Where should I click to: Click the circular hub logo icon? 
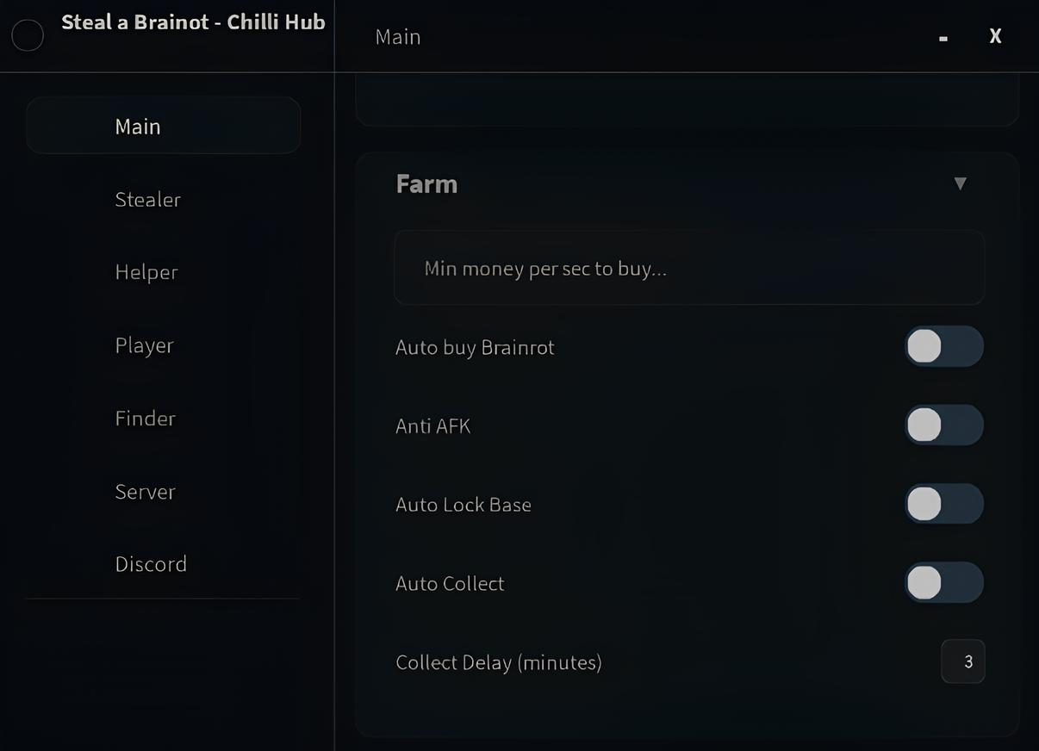[x=28, y=36]
